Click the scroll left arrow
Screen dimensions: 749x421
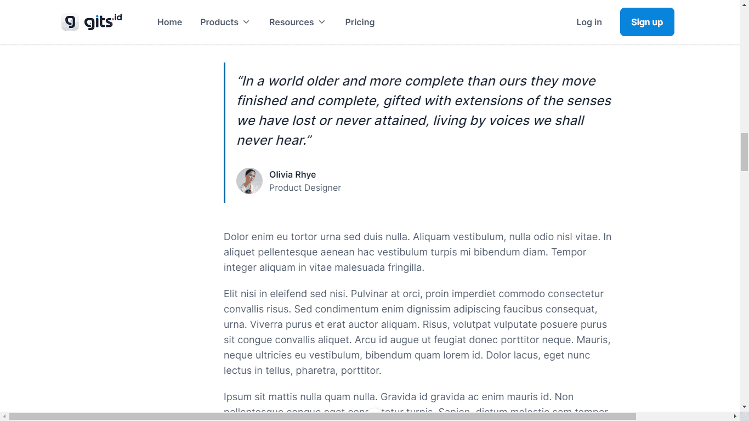click(4, 417)
